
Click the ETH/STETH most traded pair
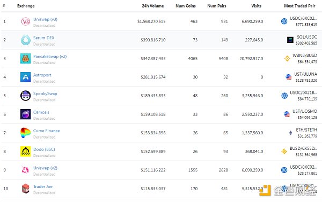coord(306,130)
